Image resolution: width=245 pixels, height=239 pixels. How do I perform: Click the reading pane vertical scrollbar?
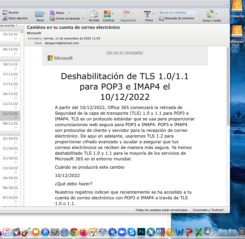point(228,86)
